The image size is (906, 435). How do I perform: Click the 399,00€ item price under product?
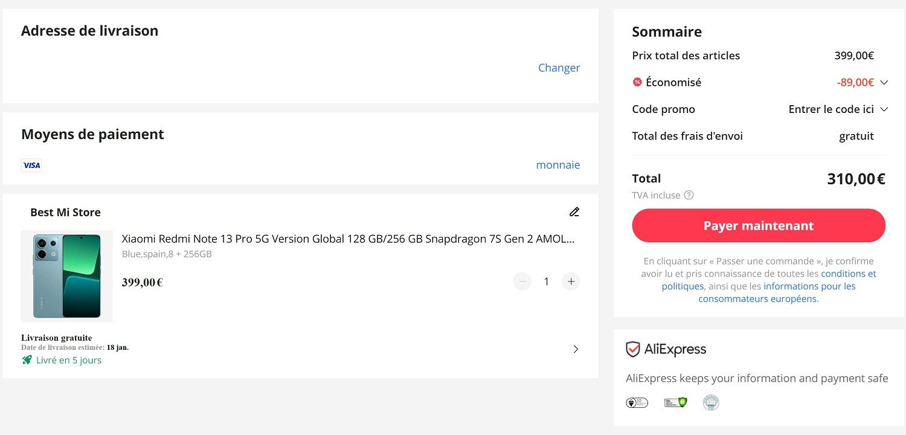pos(143,282)
